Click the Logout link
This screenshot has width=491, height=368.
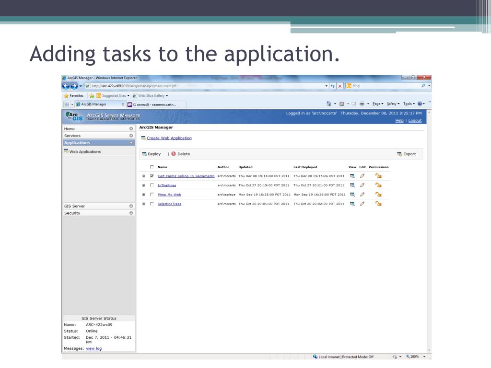pos(415,120)
